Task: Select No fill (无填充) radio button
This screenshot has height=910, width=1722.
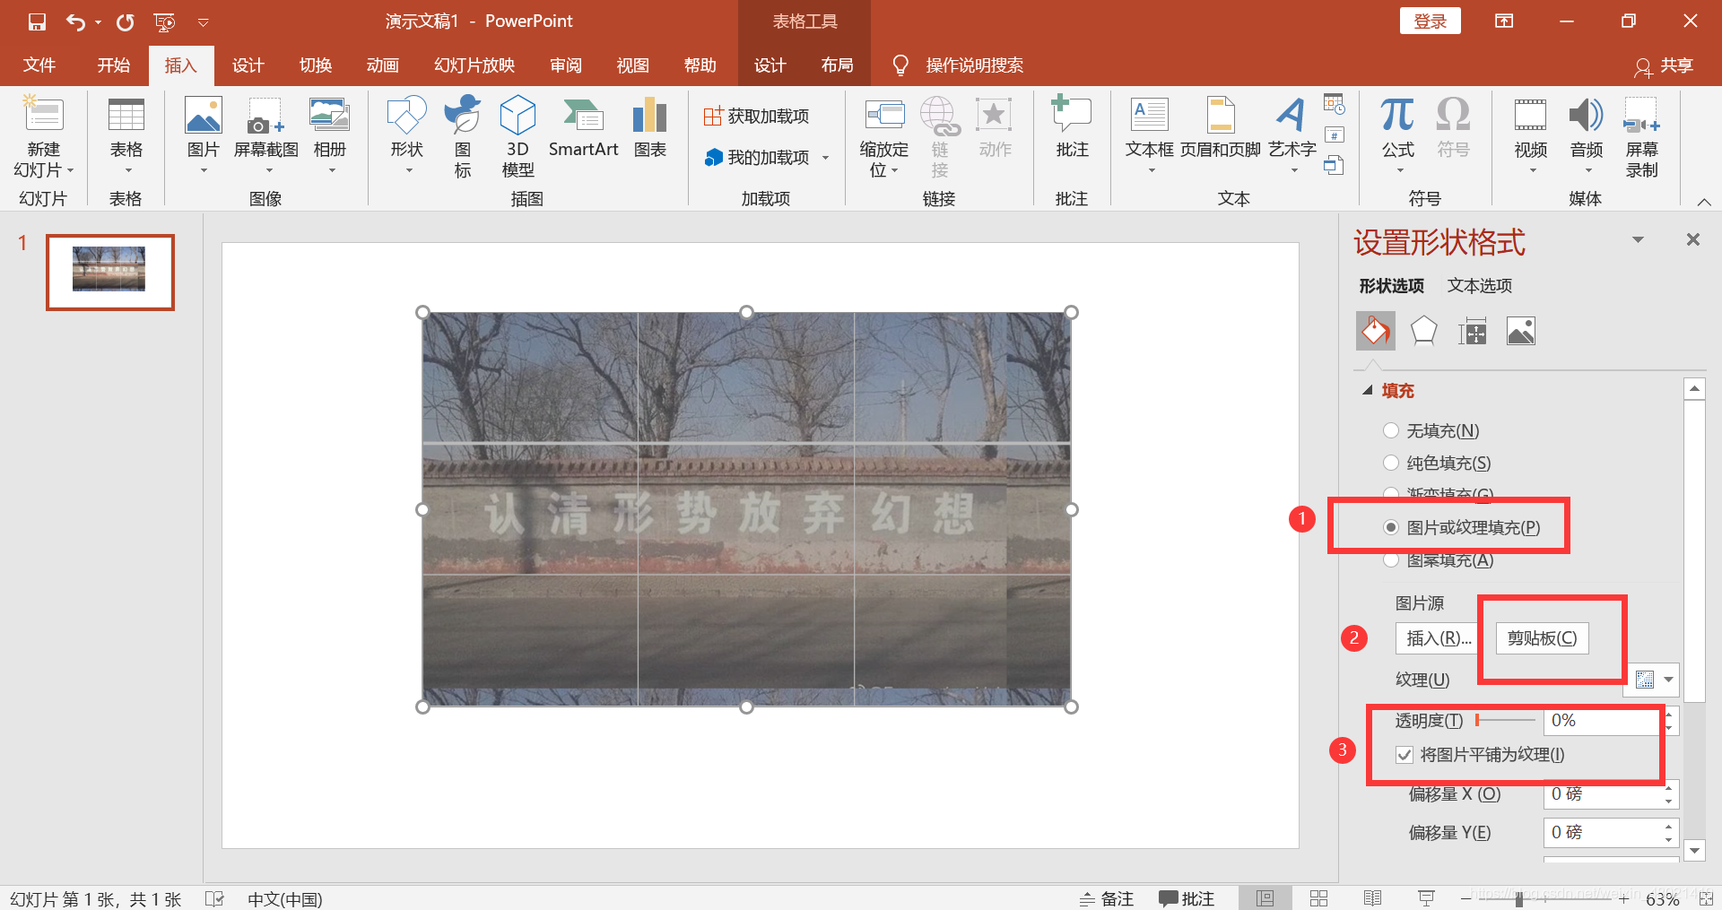Action: (x=1390, y=430)
